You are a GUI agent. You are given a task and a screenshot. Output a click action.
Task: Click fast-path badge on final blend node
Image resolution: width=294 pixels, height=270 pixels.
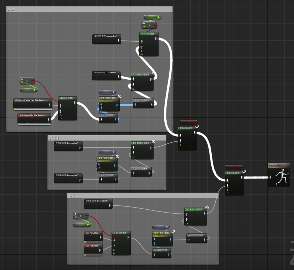click(244, 171)
